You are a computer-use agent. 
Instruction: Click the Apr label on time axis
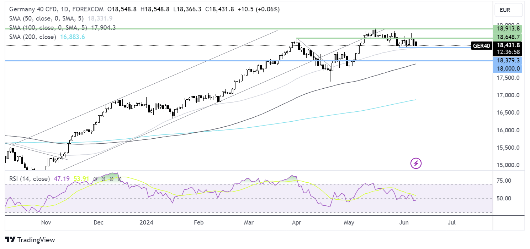pos(296,222)
